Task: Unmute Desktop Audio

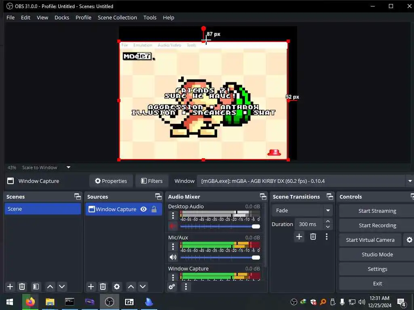Action: [173, 226]
